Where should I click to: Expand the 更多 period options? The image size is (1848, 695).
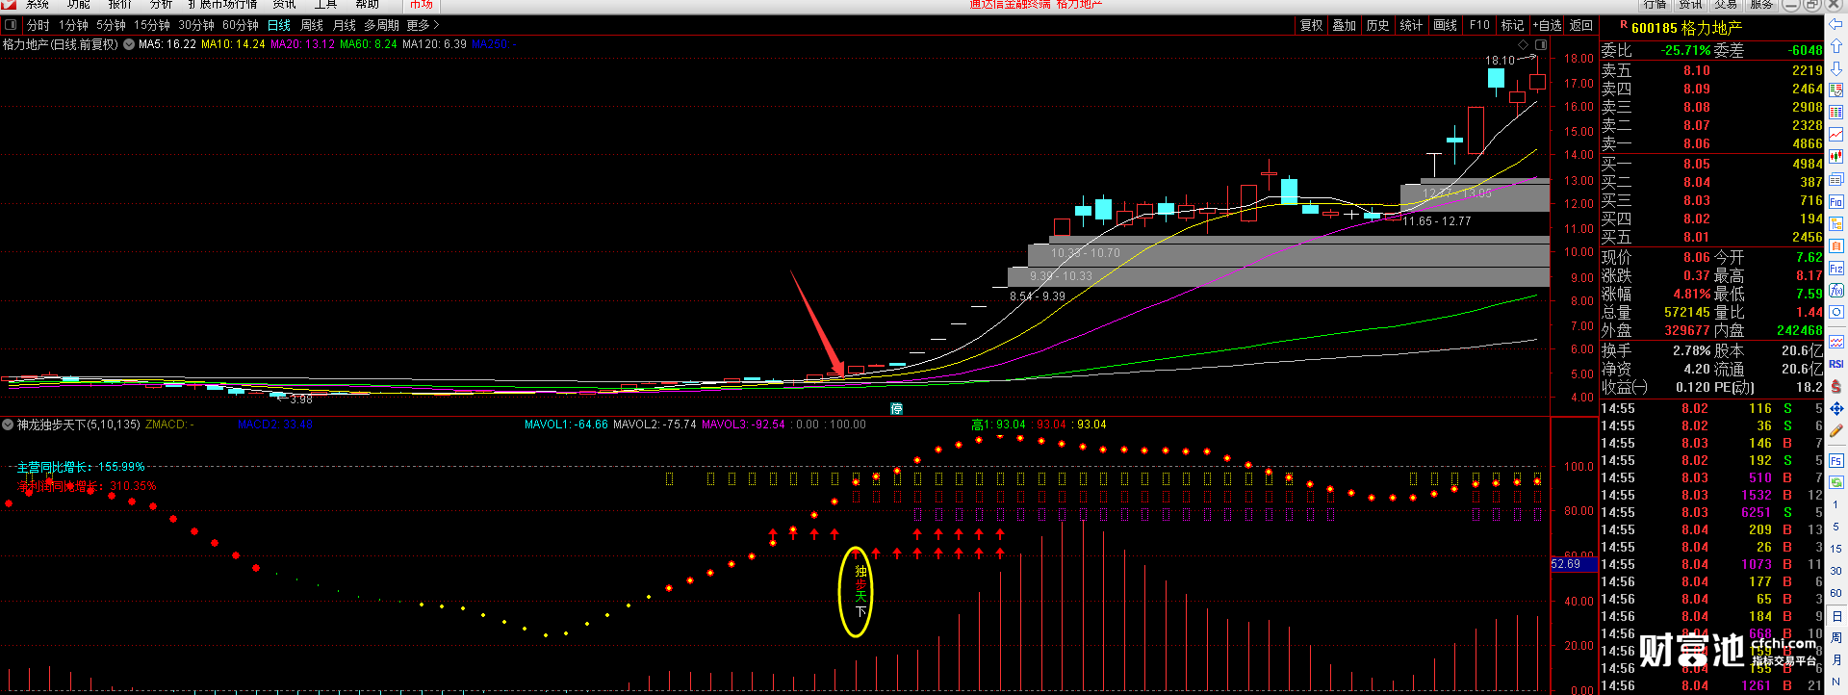click(423, 25)
